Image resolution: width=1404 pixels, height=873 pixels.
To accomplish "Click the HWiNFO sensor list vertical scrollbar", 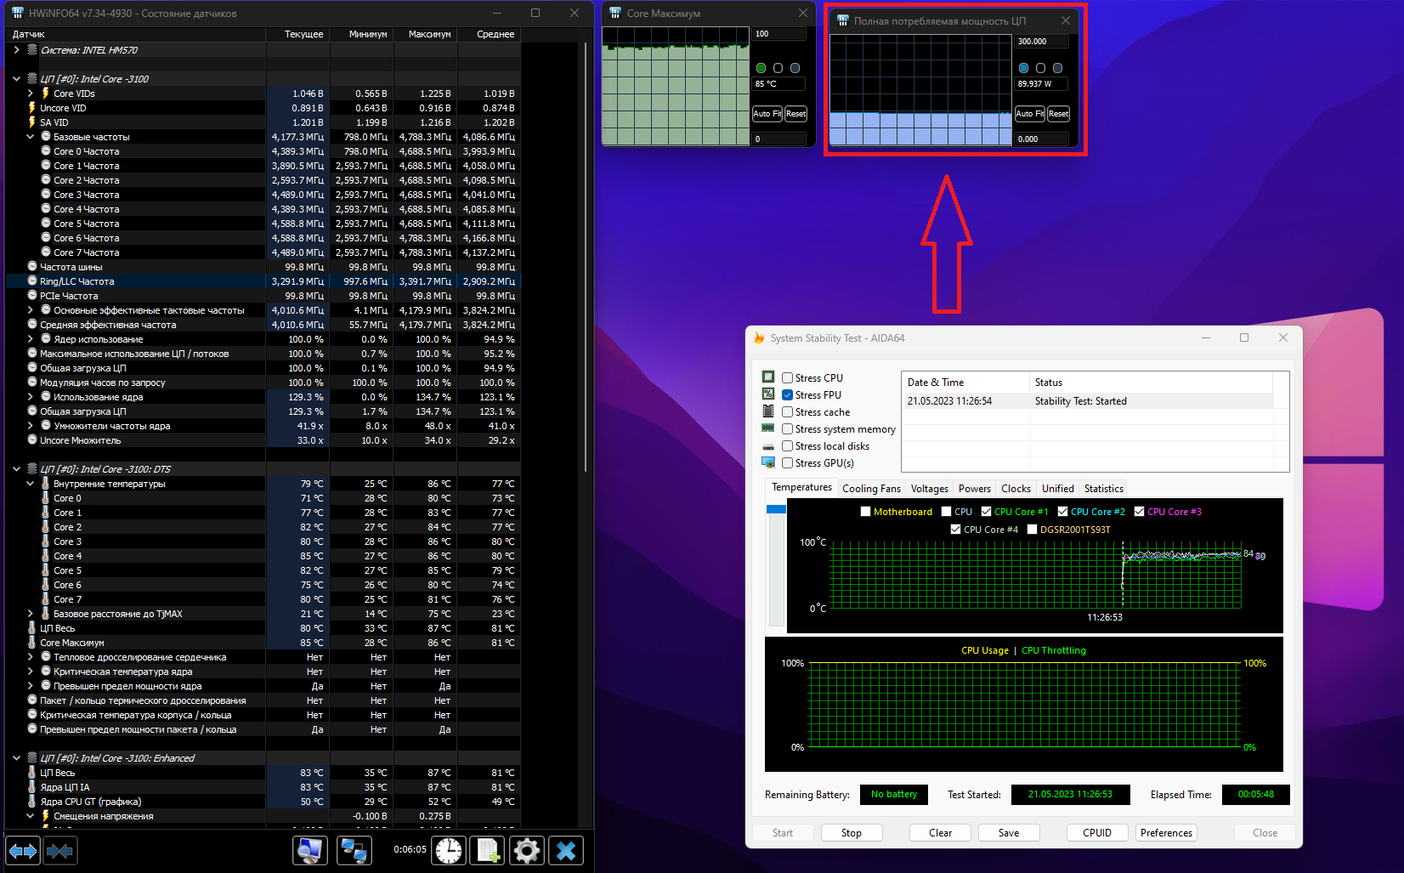I will [586, 258].
